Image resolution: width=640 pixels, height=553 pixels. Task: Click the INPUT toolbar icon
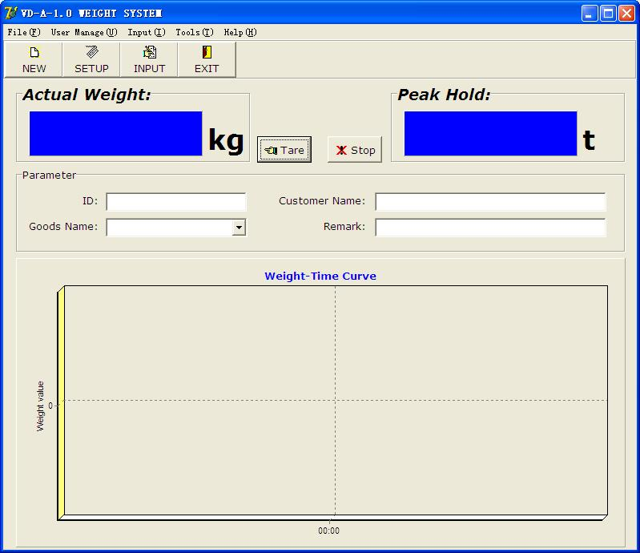tap(149, 53)
